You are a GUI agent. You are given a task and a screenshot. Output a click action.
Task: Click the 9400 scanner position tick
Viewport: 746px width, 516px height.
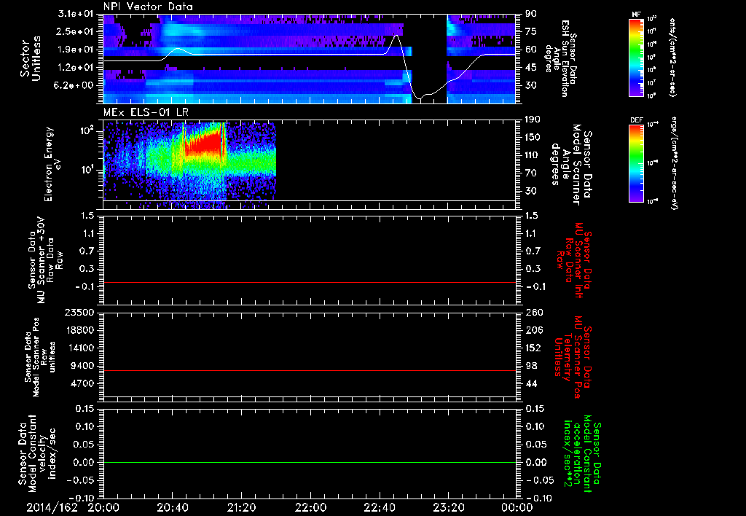[82, 366]
